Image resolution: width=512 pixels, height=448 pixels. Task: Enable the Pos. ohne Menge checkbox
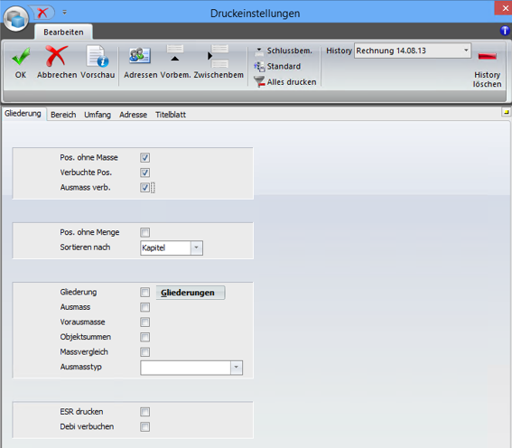tap(145, 232)
